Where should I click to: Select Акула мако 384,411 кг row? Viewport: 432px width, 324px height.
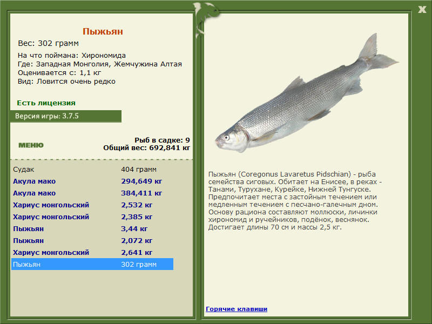92,193
